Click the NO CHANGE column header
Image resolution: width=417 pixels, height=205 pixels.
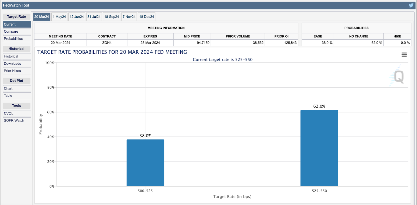359,37
